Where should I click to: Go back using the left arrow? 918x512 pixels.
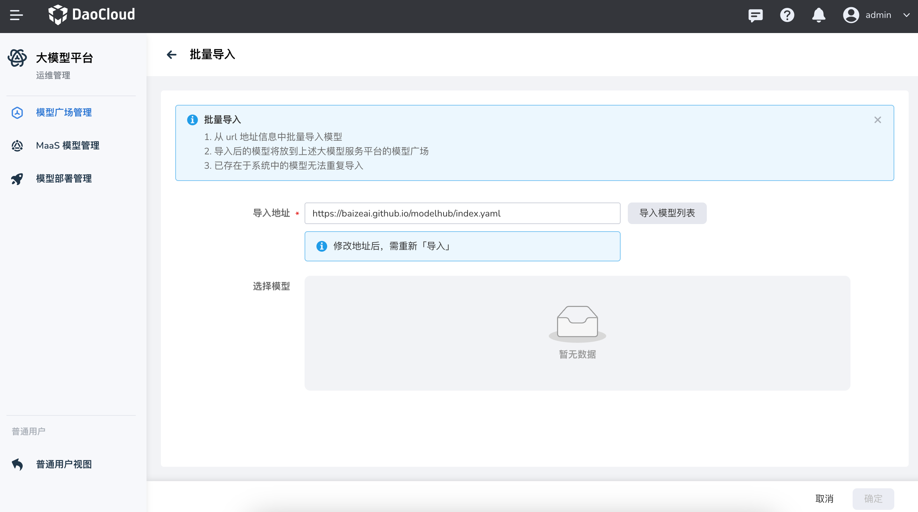172,55
